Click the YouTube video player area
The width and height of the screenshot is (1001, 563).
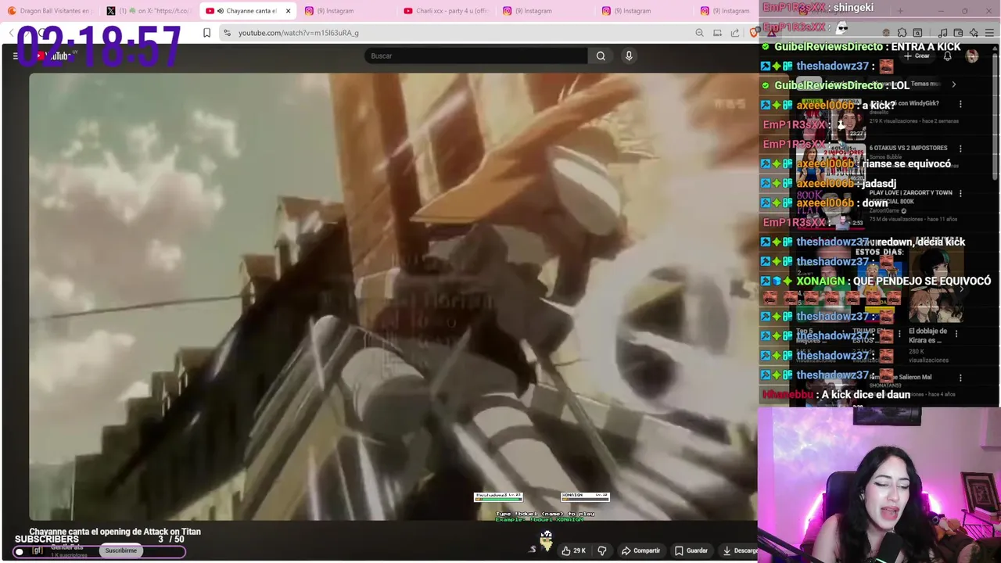tap(393, 297)
